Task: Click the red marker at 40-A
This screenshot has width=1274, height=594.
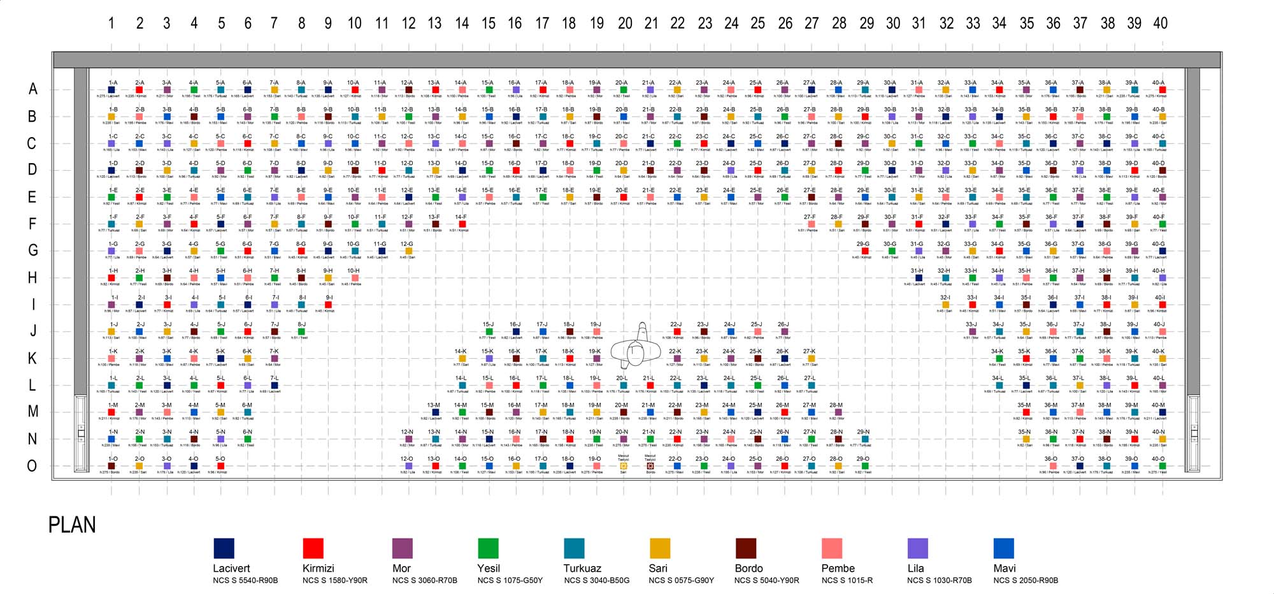Action: [1162, 90]
